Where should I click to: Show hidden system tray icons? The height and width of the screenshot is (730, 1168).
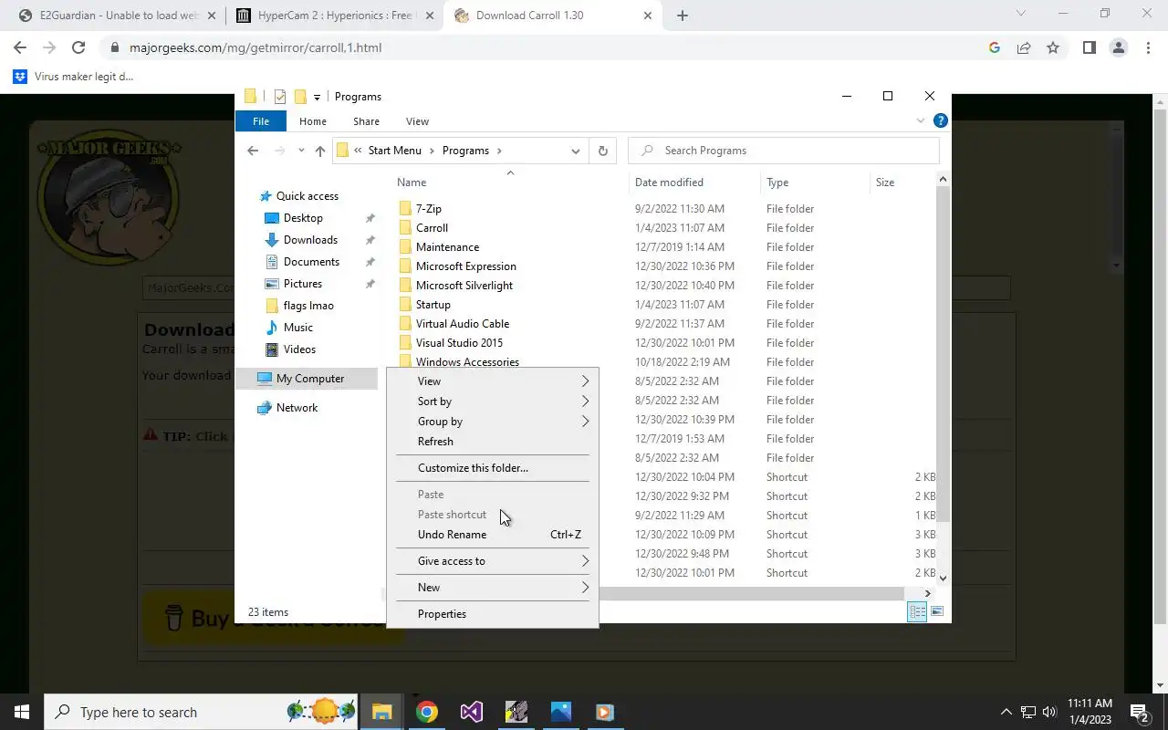point(1006,712)
